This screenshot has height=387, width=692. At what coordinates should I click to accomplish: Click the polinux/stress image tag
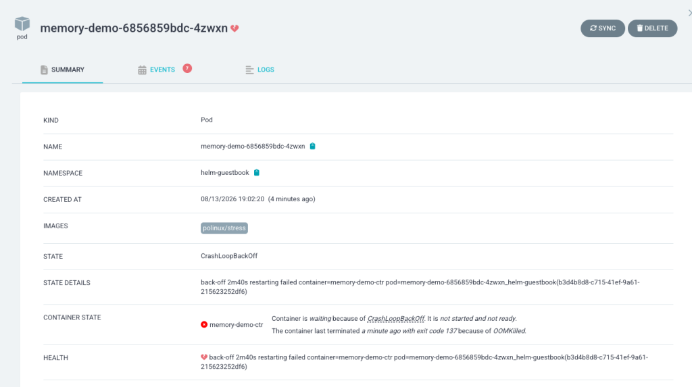(x=224, y=228)
